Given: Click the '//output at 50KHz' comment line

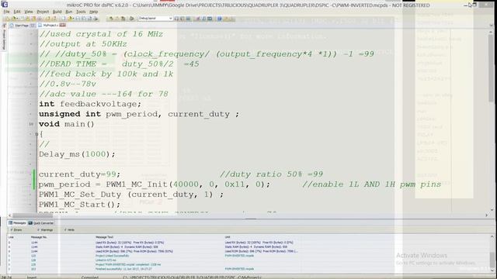Looking at the screenshot, I should 83,44.
